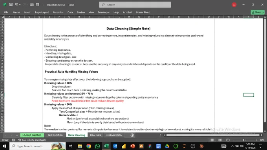The width and height of the screenshot is (267, 150).
Task: Save the workbook using the Save icon
Action: (11, 5)
